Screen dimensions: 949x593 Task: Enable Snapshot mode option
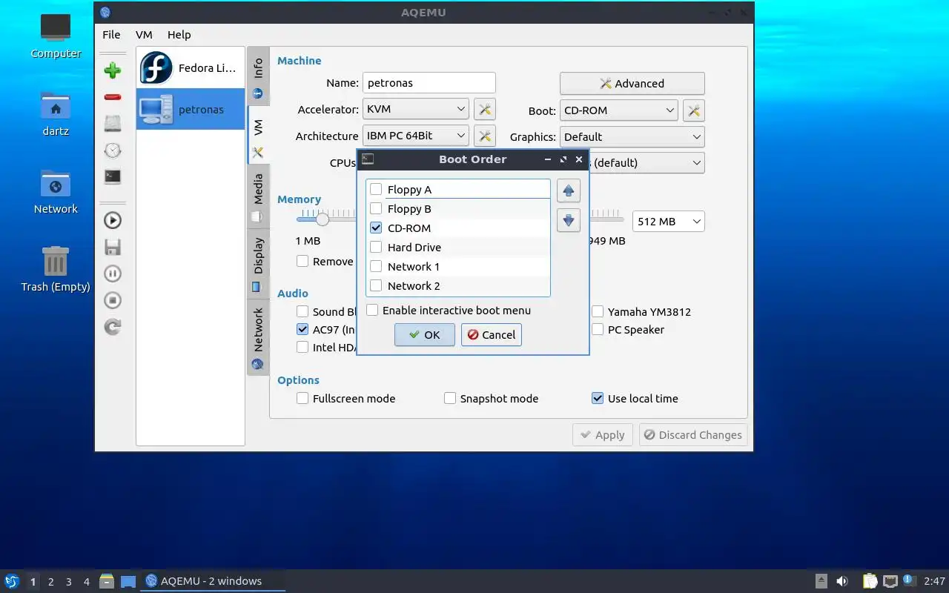click(x=450, y=398)
